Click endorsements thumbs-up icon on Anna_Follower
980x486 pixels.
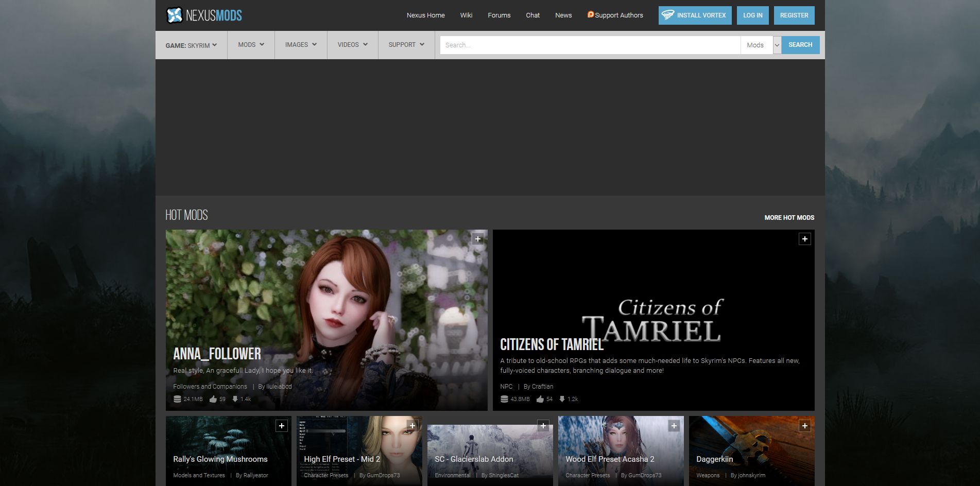pos(213,399)
